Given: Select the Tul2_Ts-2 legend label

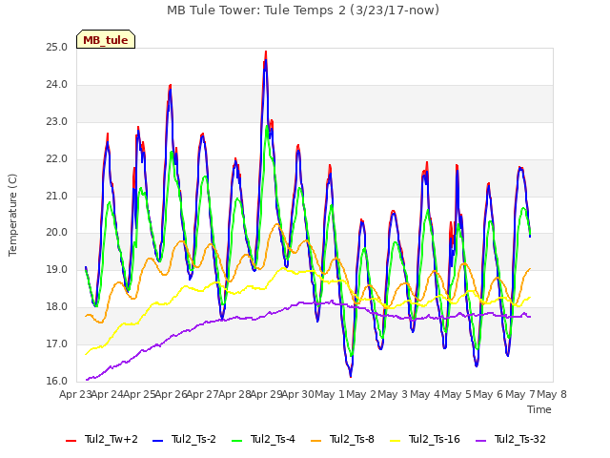Looking at the screenshot, I should click(x=193, y=439).
